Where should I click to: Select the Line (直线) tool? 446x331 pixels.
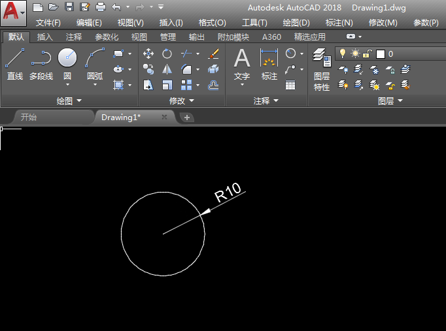[14, 64]
